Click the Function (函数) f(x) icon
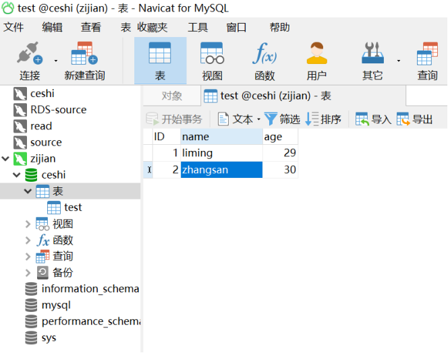Screen dimensions: 448x353 (264, 54)
